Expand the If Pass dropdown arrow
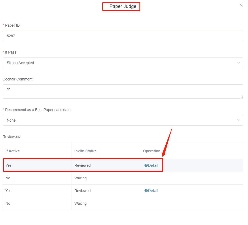This screenshot has height=225, width=248. click(x=238, y=63)
